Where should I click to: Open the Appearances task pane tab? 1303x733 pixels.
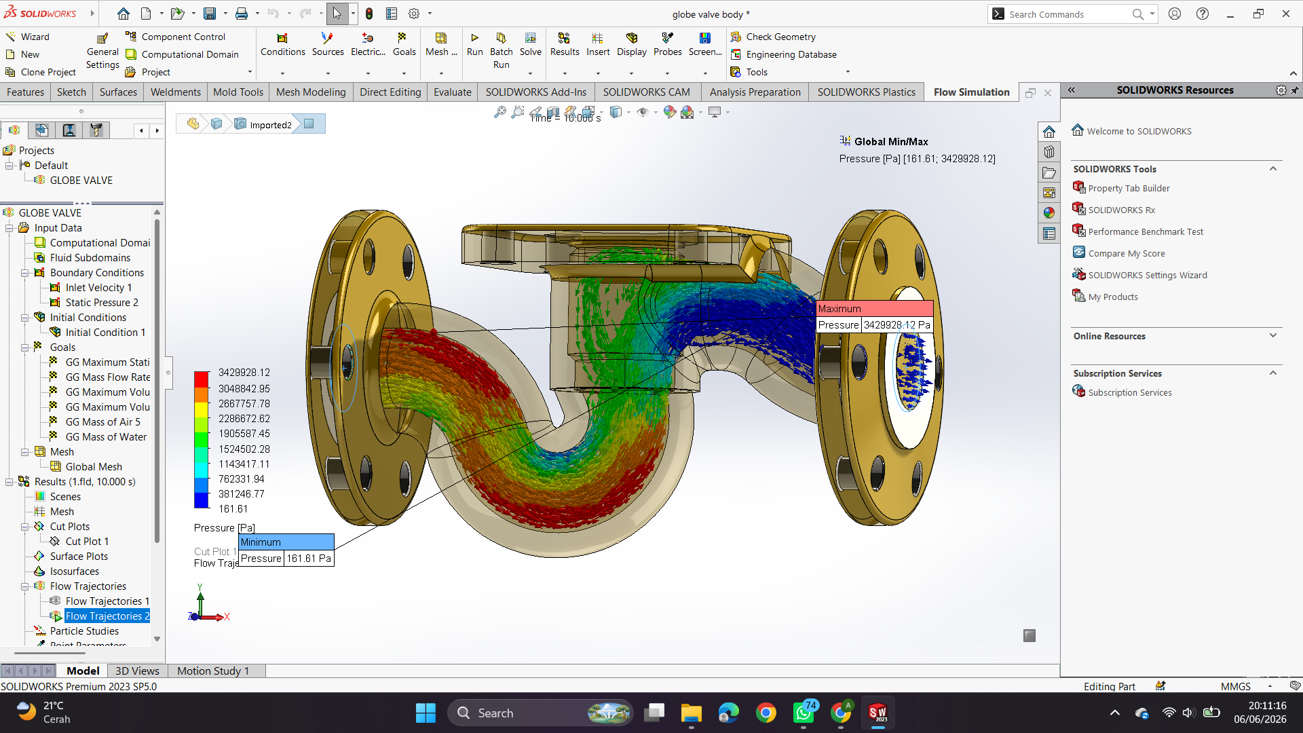click(1049, 212)
